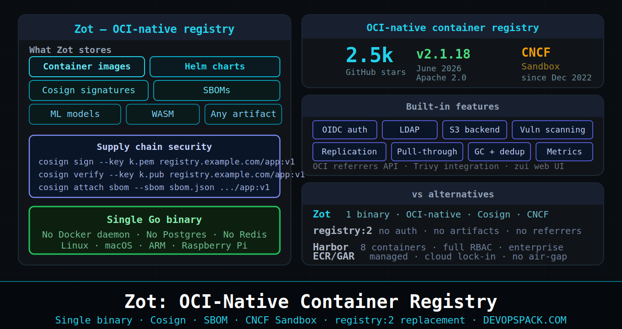Click the LDAP feature chip
Screen dimensions: 622x329
[x=410, y=130]
